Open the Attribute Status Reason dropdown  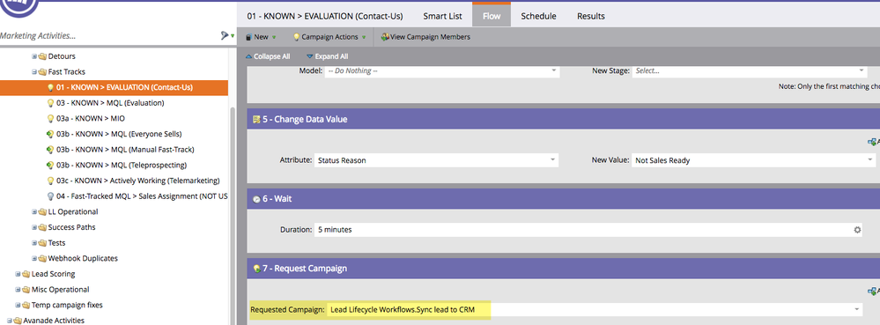(x=436, y=160)
